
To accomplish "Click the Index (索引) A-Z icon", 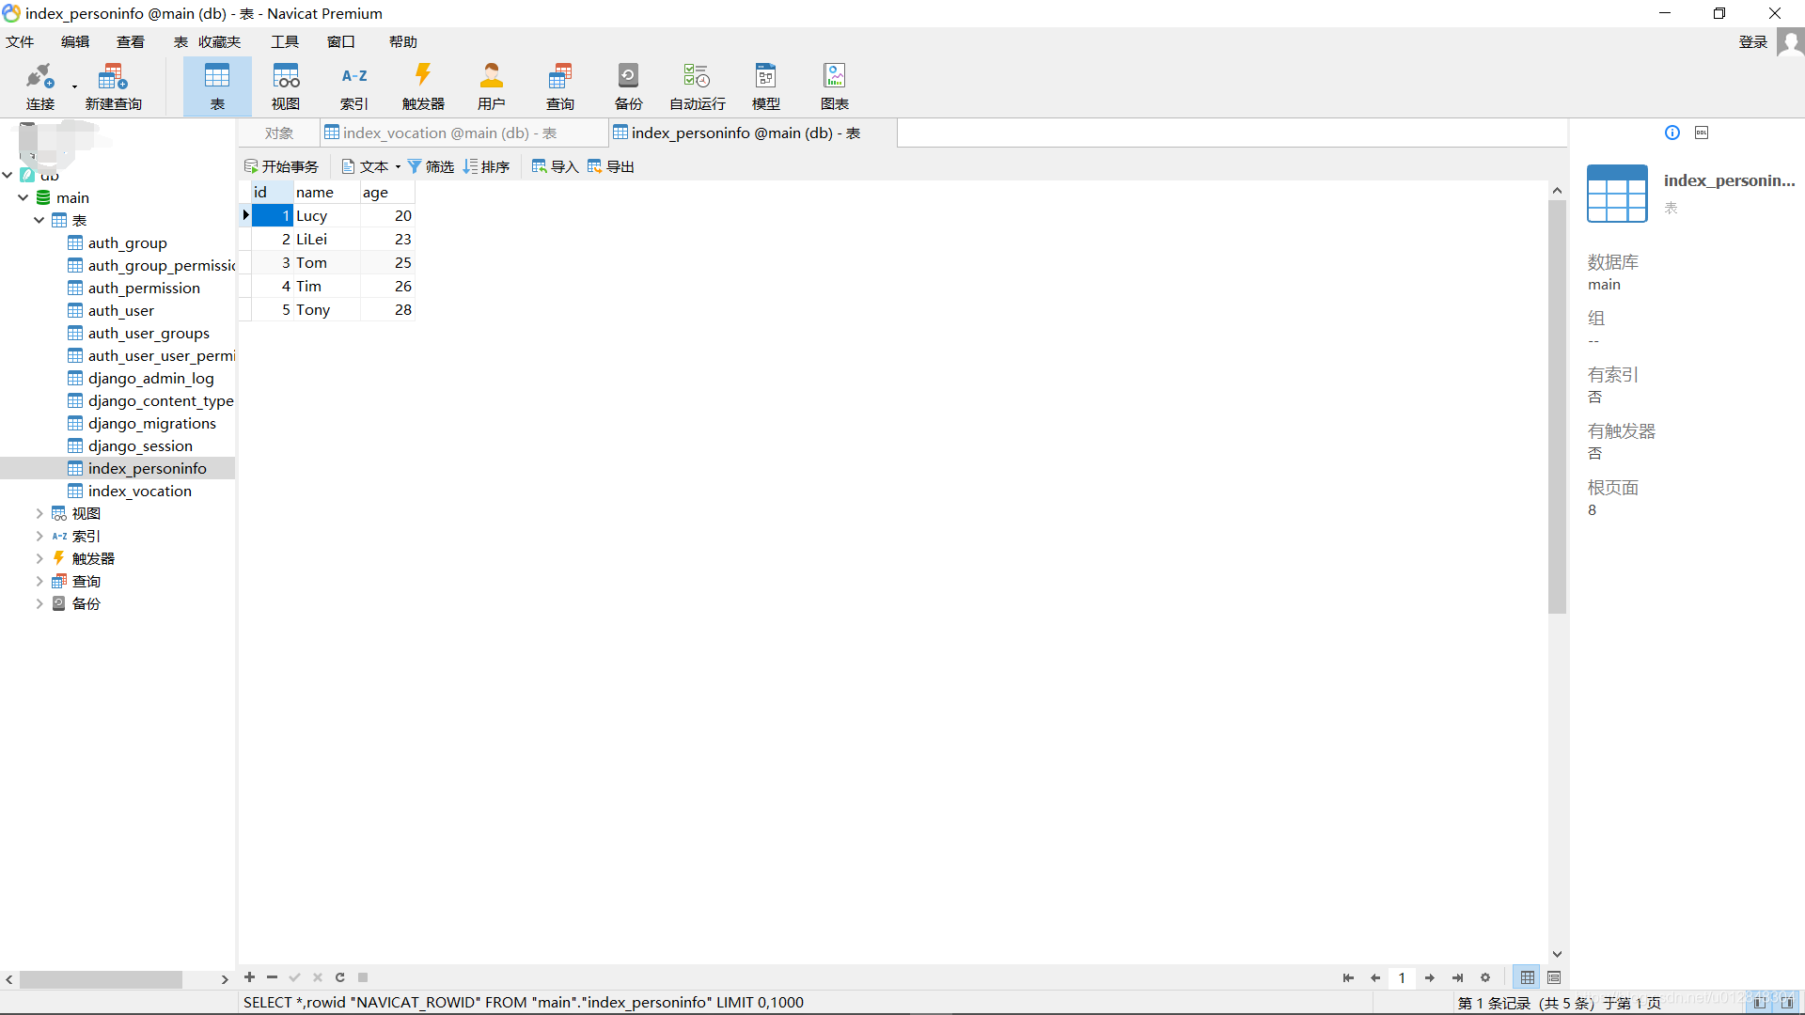I will coord(354,86).
